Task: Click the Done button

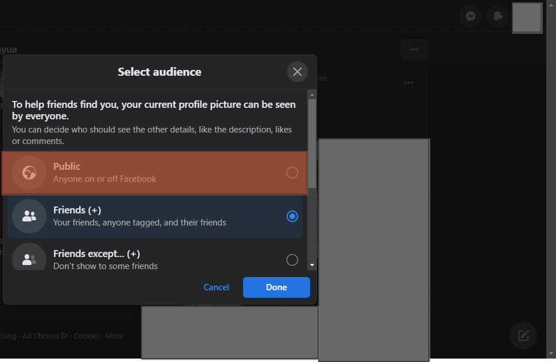Action: click(x=276, y=287)
